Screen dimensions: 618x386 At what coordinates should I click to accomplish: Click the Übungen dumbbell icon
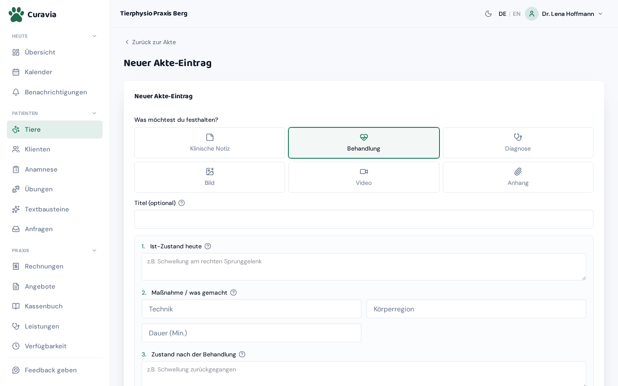point(16,189)
